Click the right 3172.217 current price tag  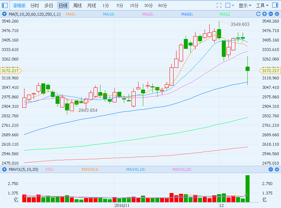[270, 71]
